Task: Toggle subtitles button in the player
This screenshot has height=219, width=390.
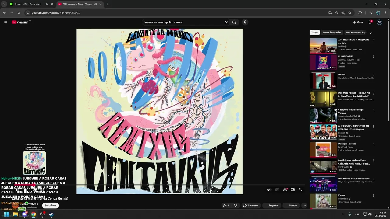Action: [277, 190]
